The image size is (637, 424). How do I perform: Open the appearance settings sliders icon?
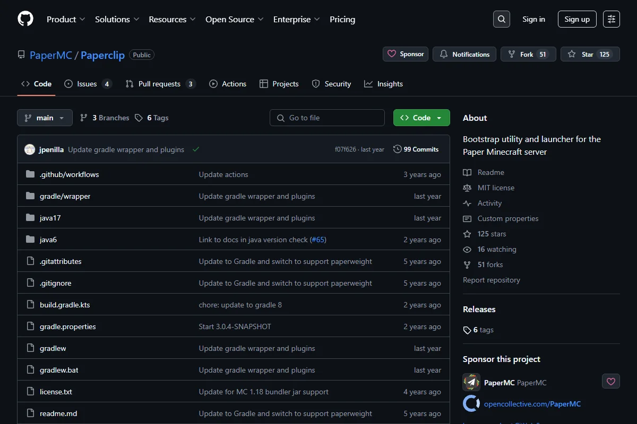pyautogui.click(x=612, y=19)
